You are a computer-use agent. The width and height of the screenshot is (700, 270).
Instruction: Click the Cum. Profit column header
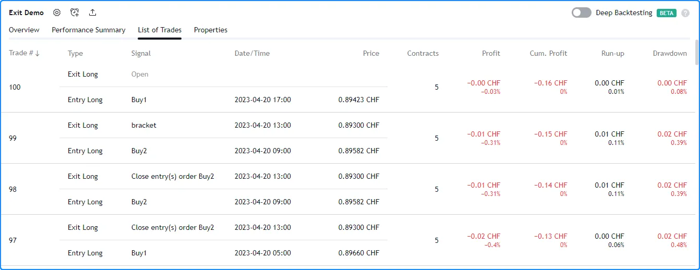tap(548, 53)
